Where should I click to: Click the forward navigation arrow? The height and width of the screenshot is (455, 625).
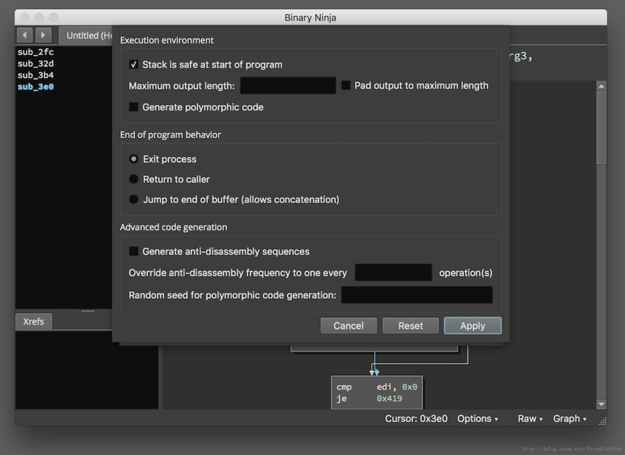(x=43, y=35)
